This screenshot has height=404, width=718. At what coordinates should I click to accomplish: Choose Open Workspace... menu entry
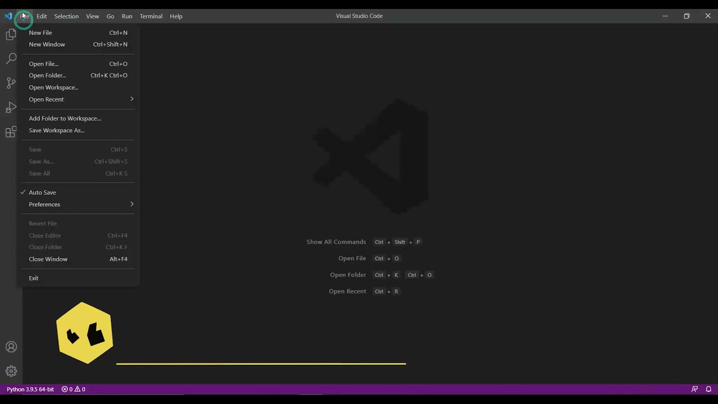[78, 88]
